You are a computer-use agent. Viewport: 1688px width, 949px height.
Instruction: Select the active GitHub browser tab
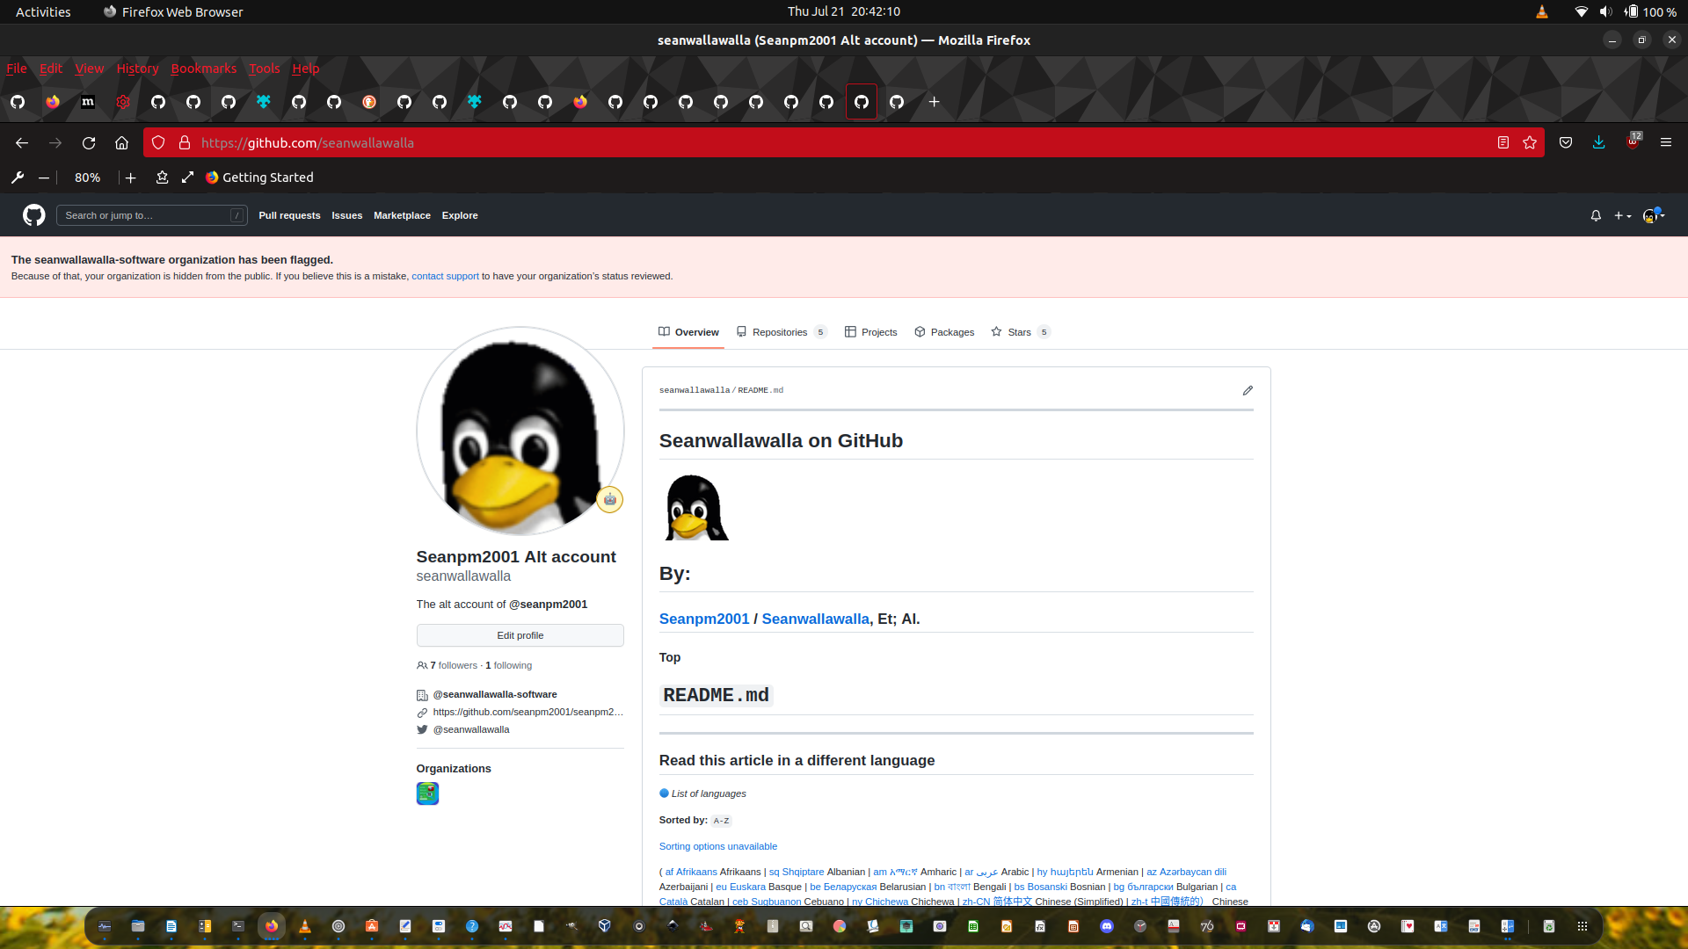(x=862, y=102)
